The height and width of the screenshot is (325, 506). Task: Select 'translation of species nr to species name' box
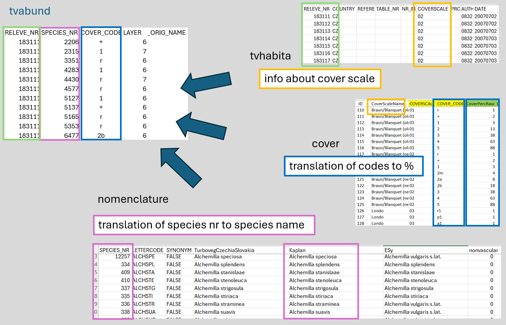[x=204, y=225]
